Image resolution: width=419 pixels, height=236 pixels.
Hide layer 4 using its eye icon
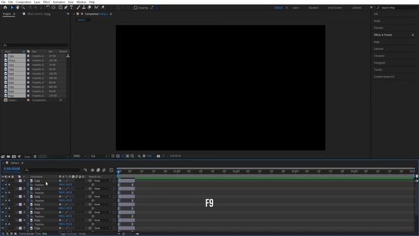point(3,205)
